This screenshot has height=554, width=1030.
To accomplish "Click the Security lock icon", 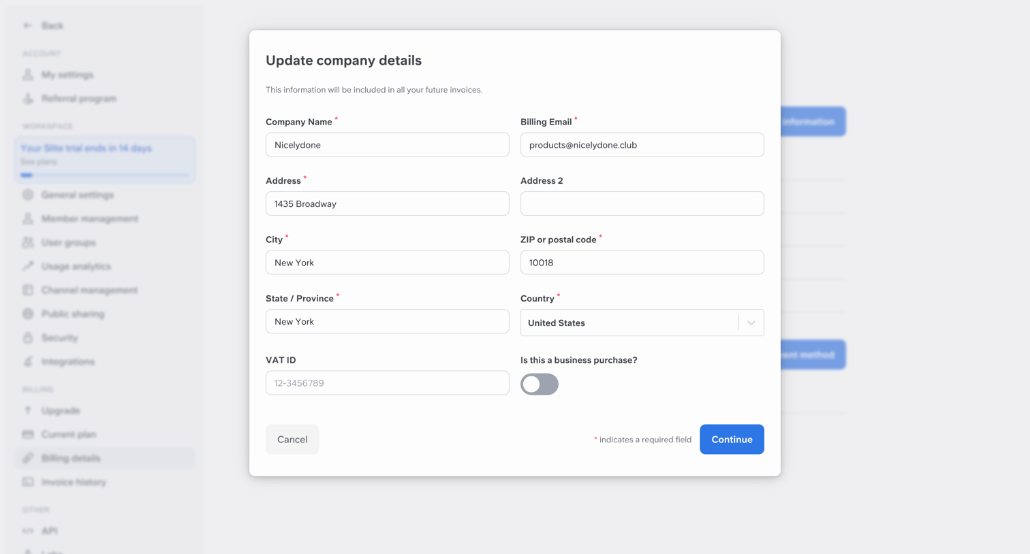I will [x=28, y=338].
